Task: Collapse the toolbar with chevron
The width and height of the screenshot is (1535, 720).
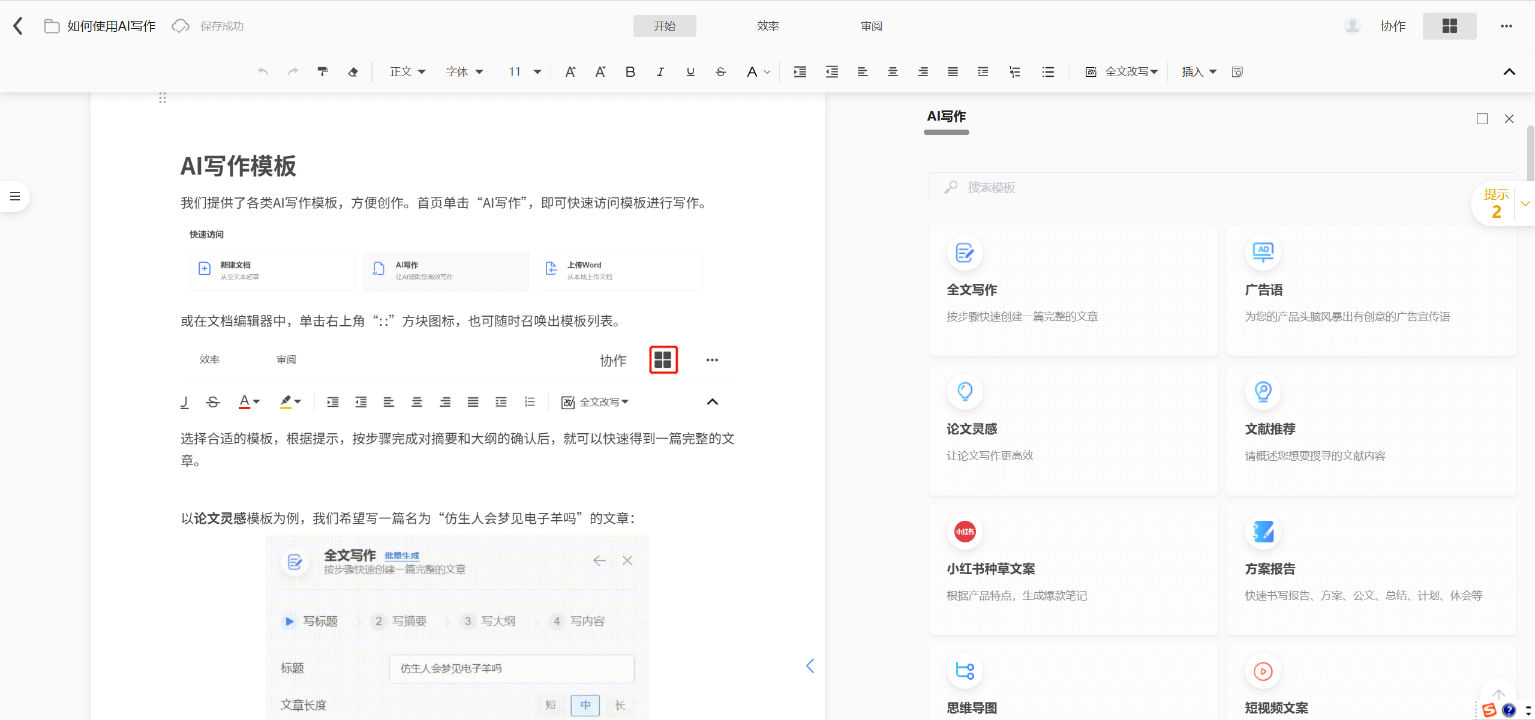Action: pos(1509,71)
